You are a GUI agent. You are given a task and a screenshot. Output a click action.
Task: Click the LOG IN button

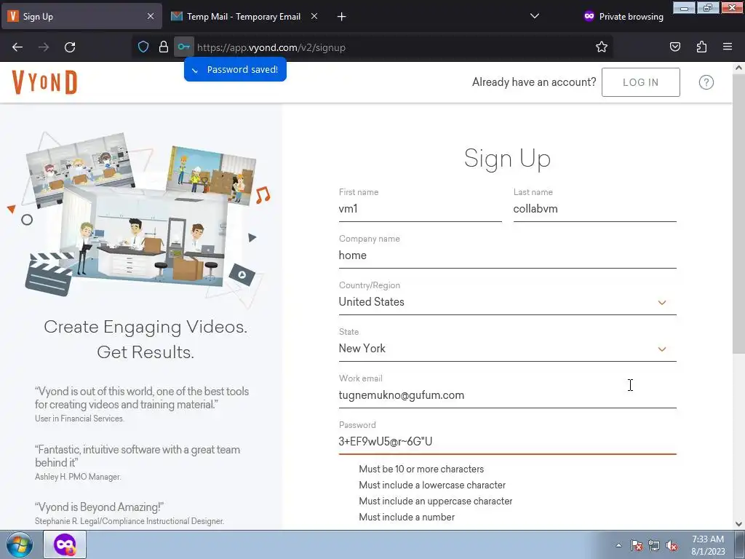point(640,82)
